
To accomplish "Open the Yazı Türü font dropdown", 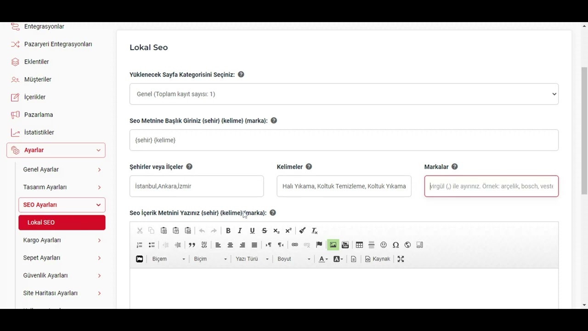I will click(252, 259).
